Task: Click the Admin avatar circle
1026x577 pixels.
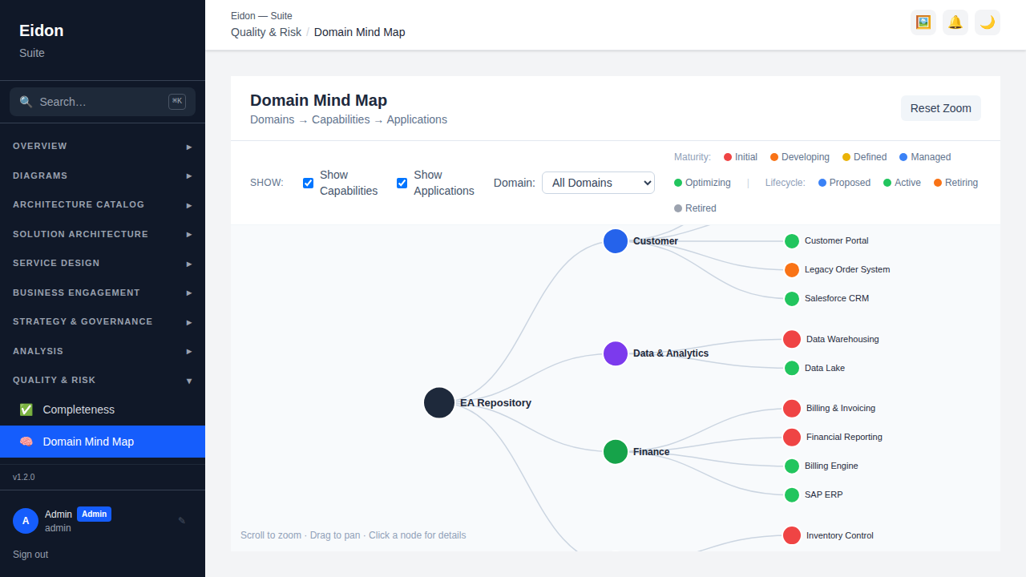Action: (26, 521)
